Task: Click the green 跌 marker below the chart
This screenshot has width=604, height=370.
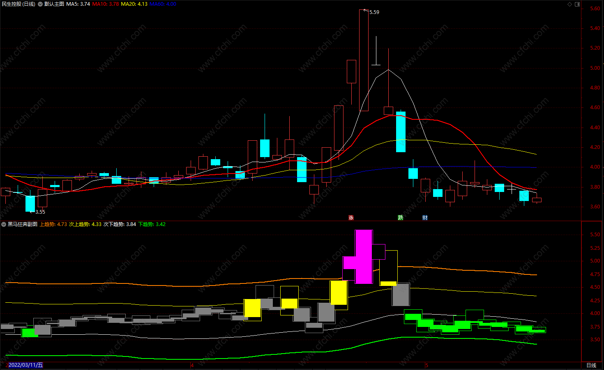Action: (400, 217)
